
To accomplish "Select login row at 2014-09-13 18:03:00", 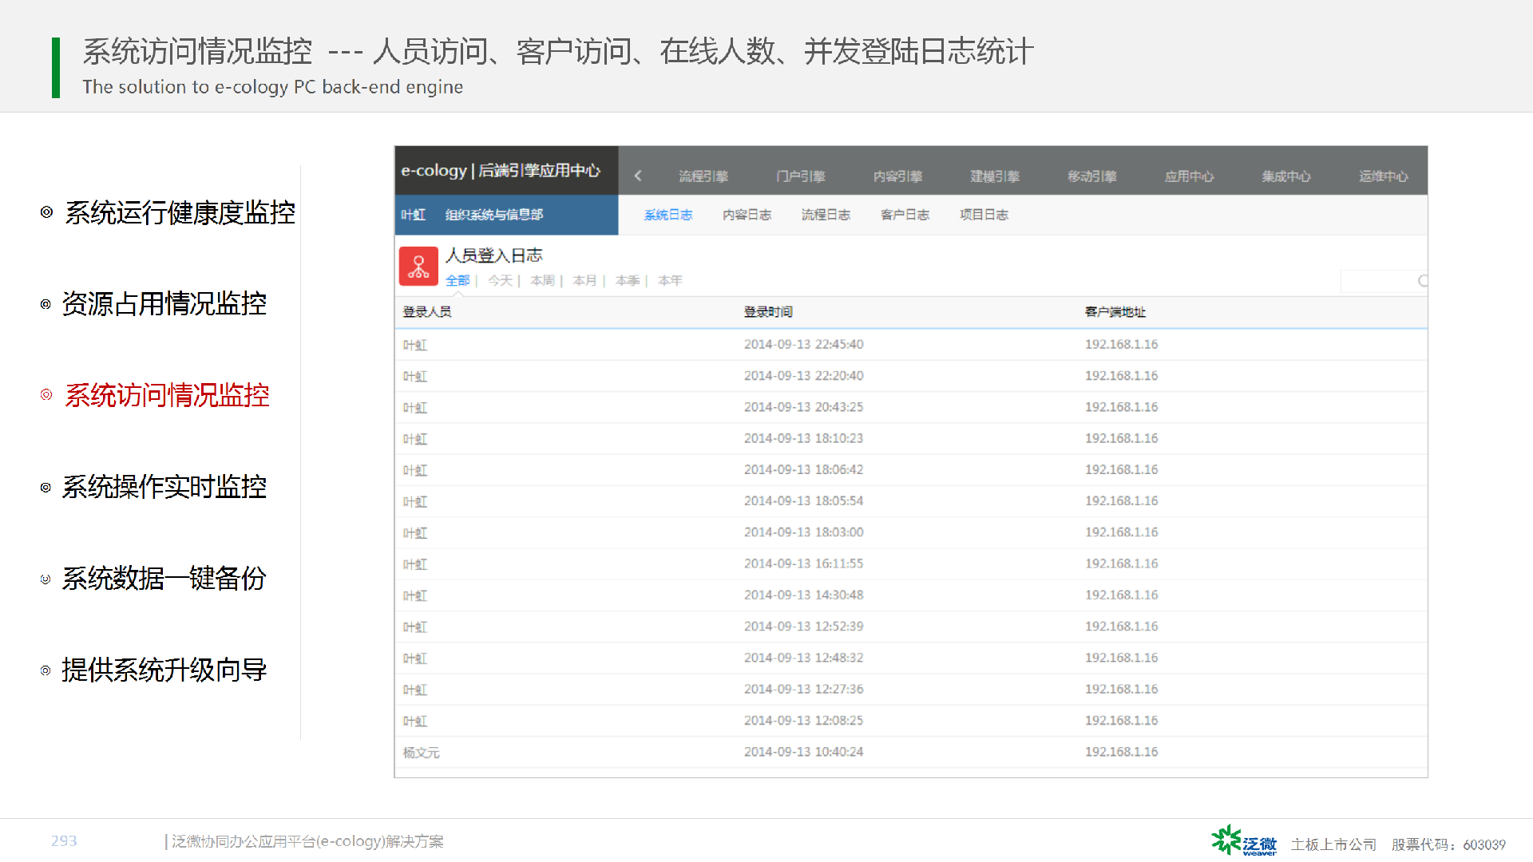I will point(911,532).
